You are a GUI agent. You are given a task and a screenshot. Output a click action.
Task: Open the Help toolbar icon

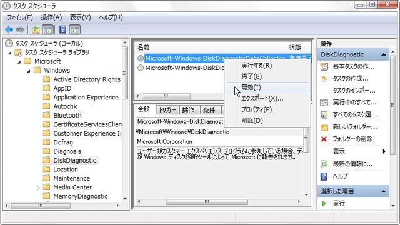click(62, 29)
